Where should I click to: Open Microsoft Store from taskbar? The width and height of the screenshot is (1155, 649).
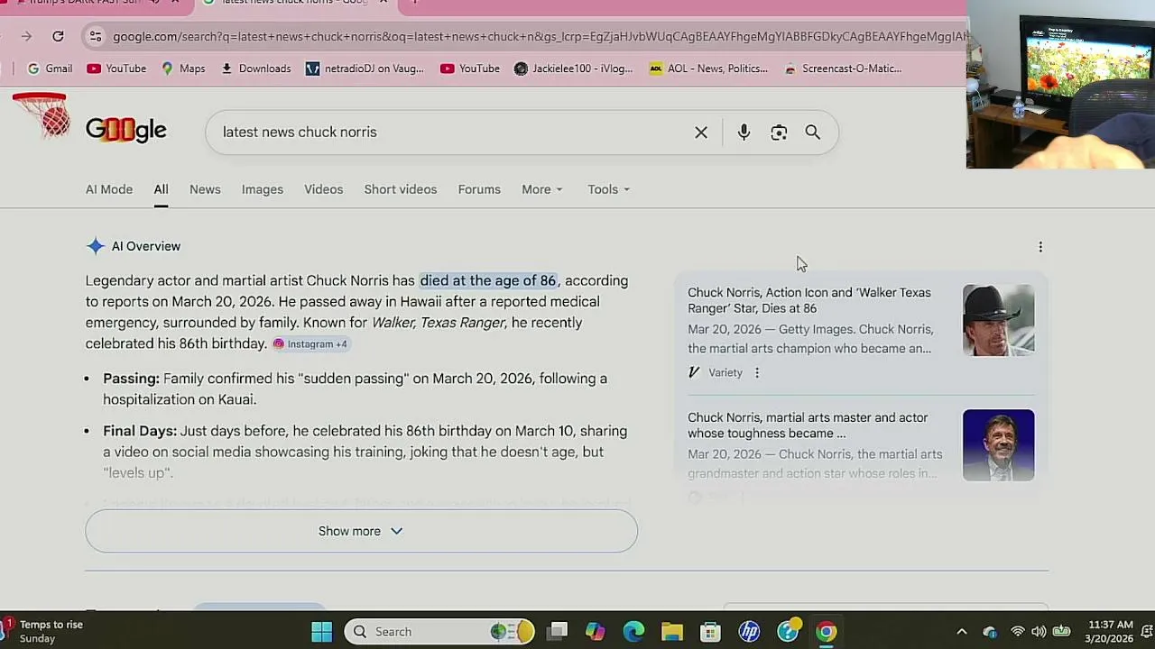pos(711,632)
